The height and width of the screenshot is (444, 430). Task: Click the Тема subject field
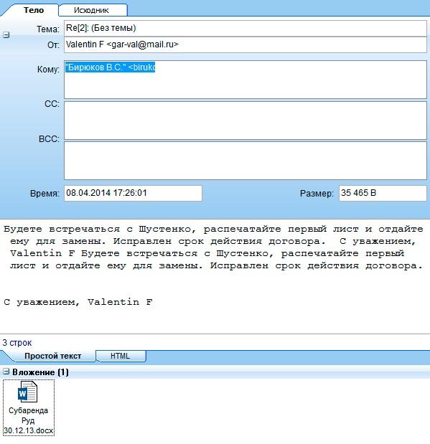tap(246, 28)
